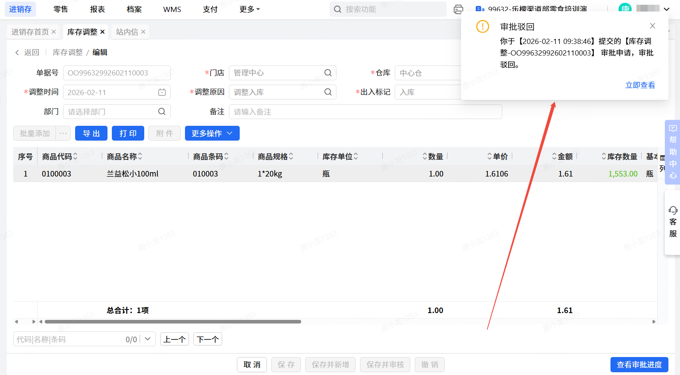The height and width of the screenshot is (375, 680).
Task: Open the 帮助中心 side panel
Action: click(673, 152)
